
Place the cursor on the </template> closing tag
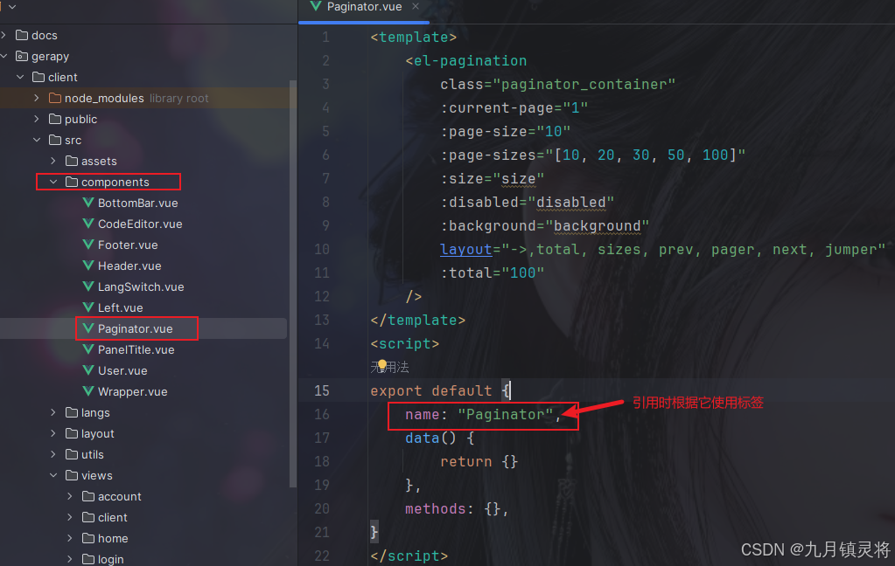click(x=418, y=321)
